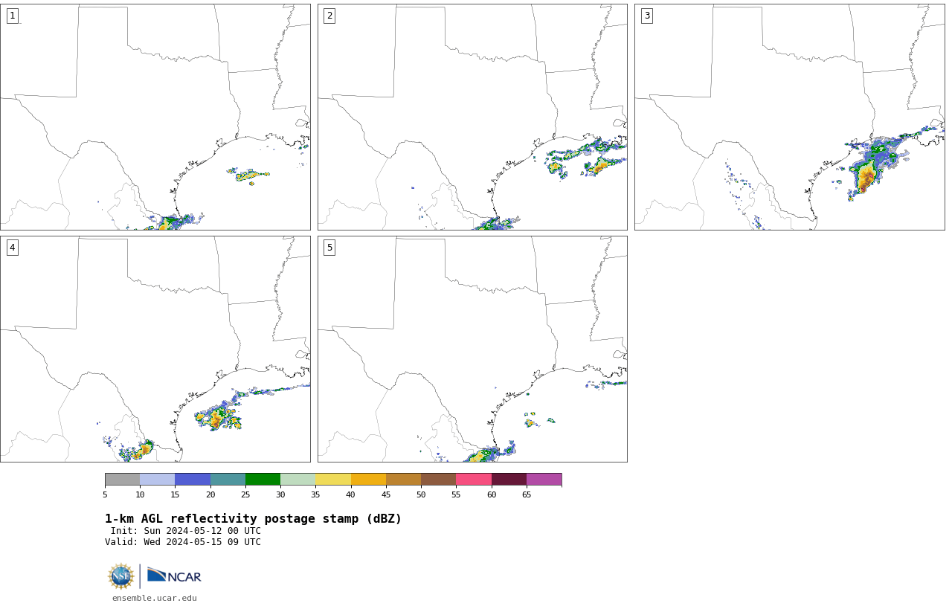Click the 'Init: Sun 2024-05-12 00 UTC' text
Viewport: 952px width, 606px height.
coord(186,531)
